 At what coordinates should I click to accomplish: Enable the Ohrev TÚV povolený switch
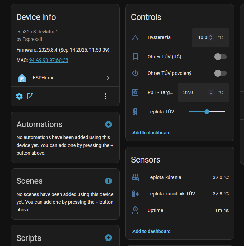point(220,73)
